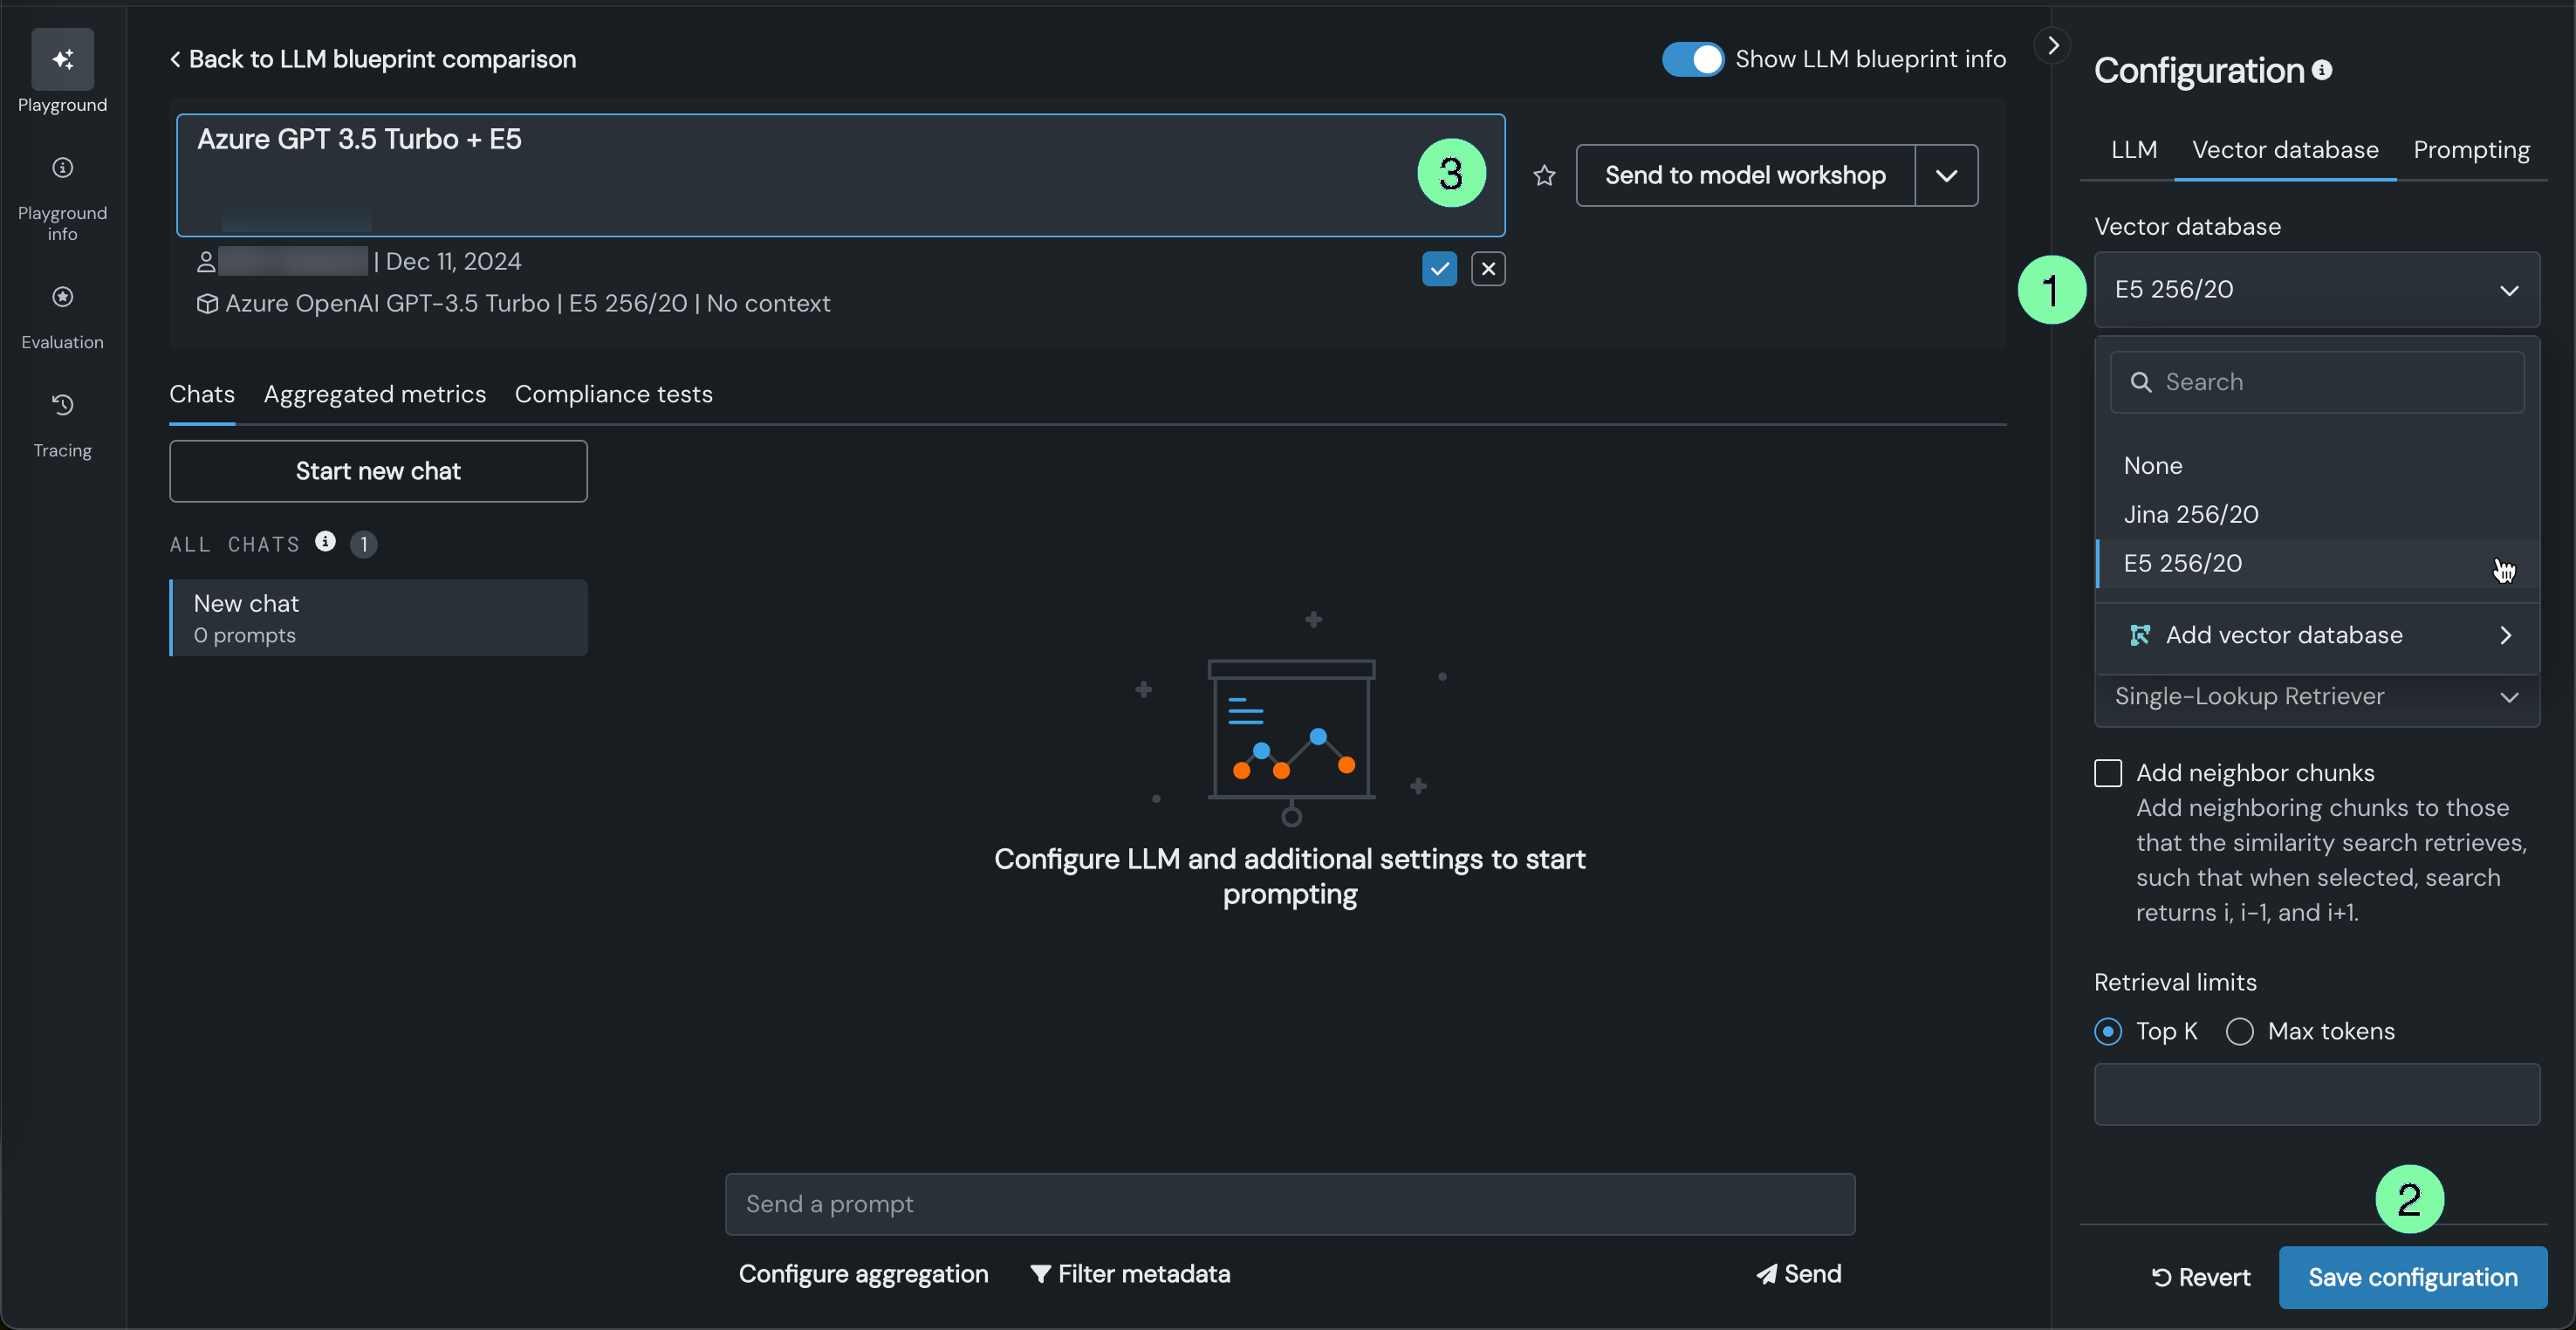Cancel blueprint name edit with X icon
Image resolution: width=2576 pixels, height=1330 pixels.
pos(1488,268)
